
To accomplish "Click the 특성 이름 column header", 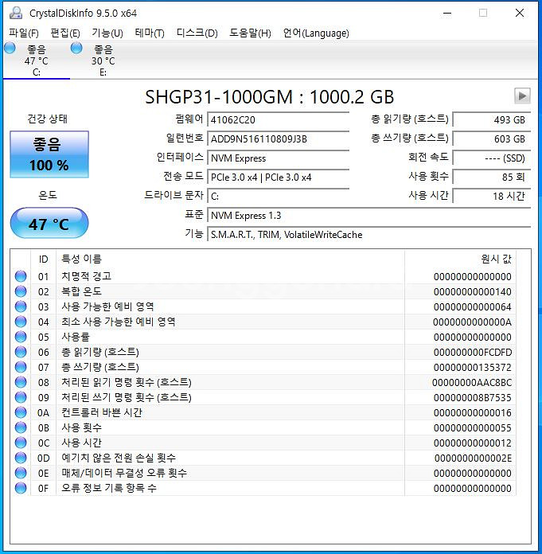I will coord(81,259).
